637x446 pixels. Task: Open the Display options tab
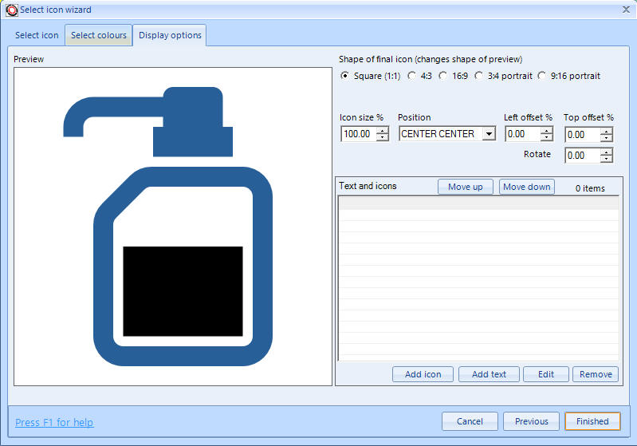(170, 35)
